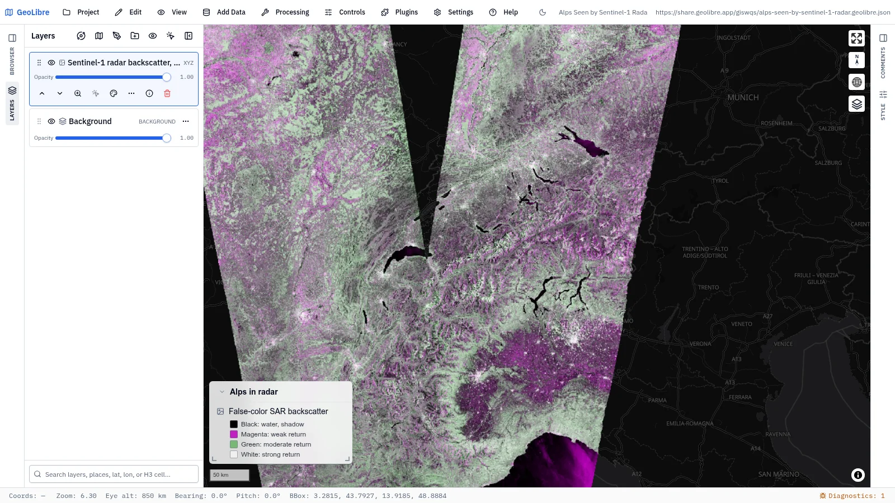
Task: Open Diagnostics in status bar
Action: click(852, 496)
